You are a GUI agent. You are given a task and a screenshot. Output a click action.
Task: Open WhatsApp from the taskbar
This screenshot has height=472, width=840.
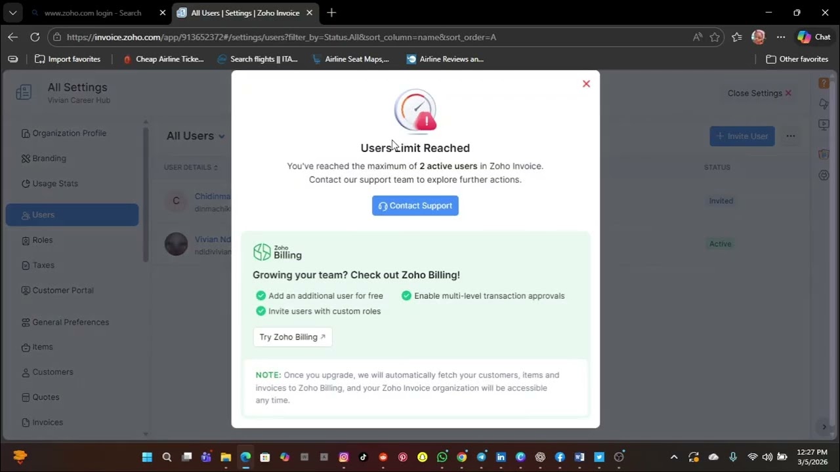tap(442, 457)
